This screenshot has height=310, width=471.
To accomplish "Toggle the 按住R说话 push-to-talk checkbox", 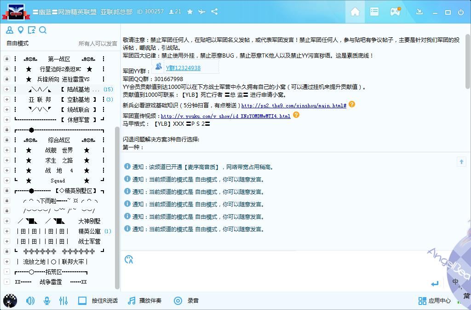I will tap(82, 301).
